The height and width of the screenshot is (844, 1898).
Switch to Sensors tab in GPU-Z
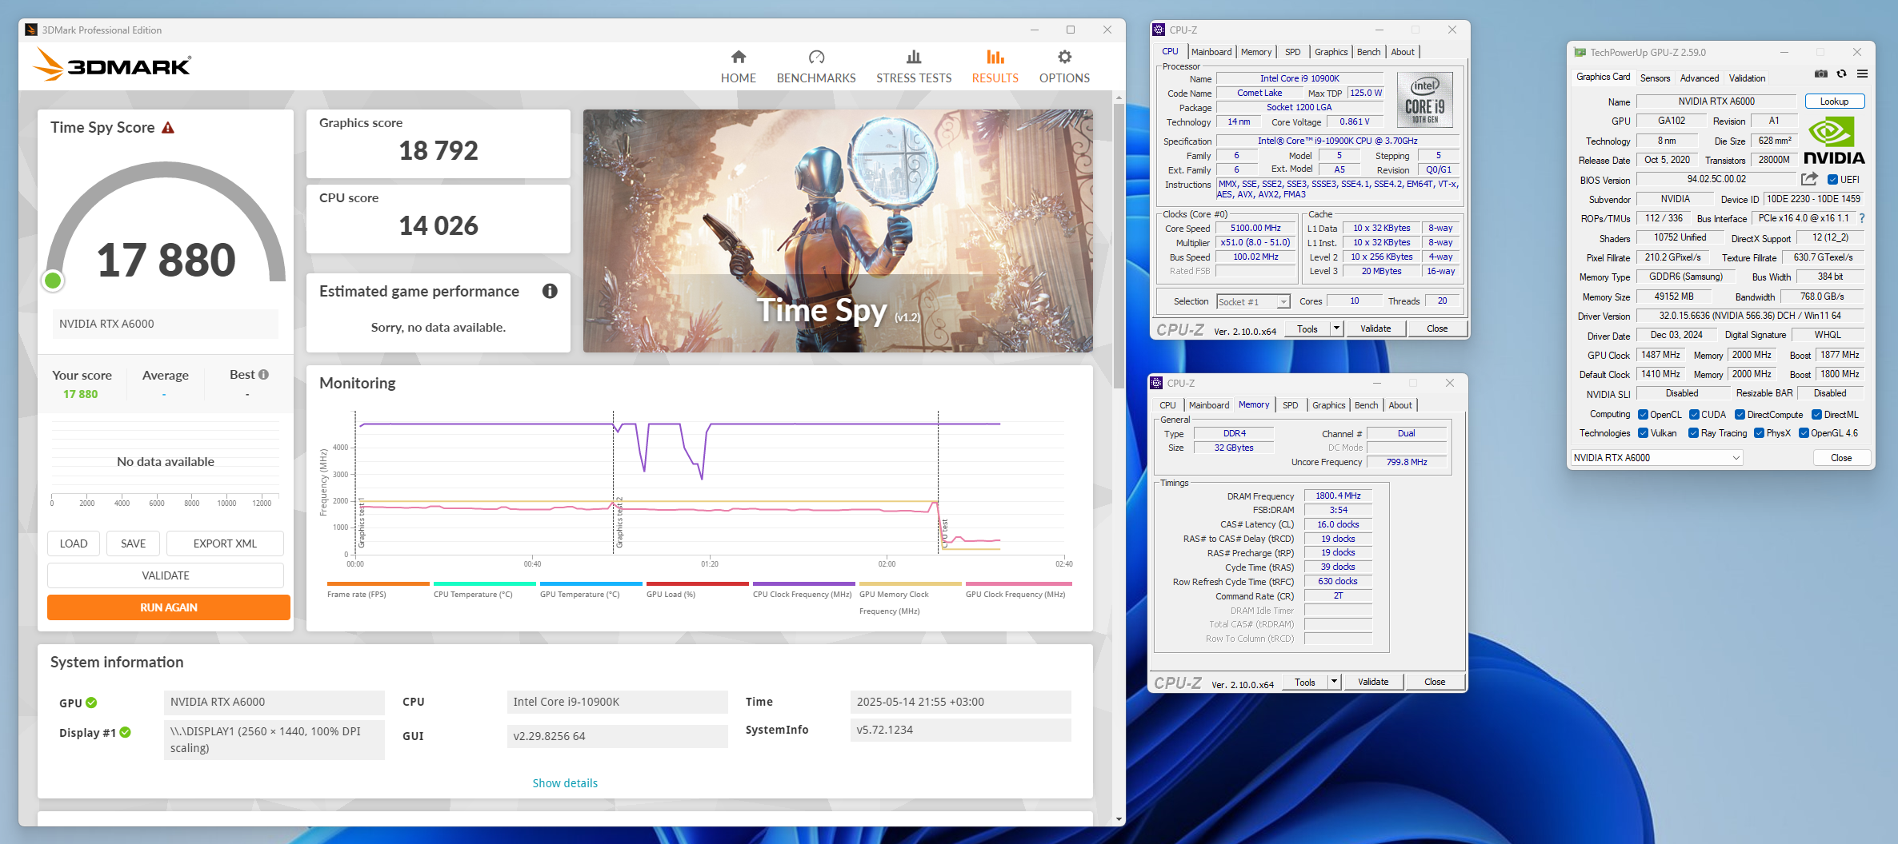(x=1655, y=78)
